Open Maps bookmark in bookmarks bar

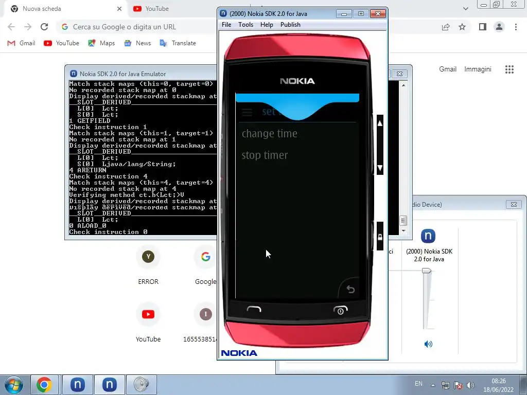101,43
